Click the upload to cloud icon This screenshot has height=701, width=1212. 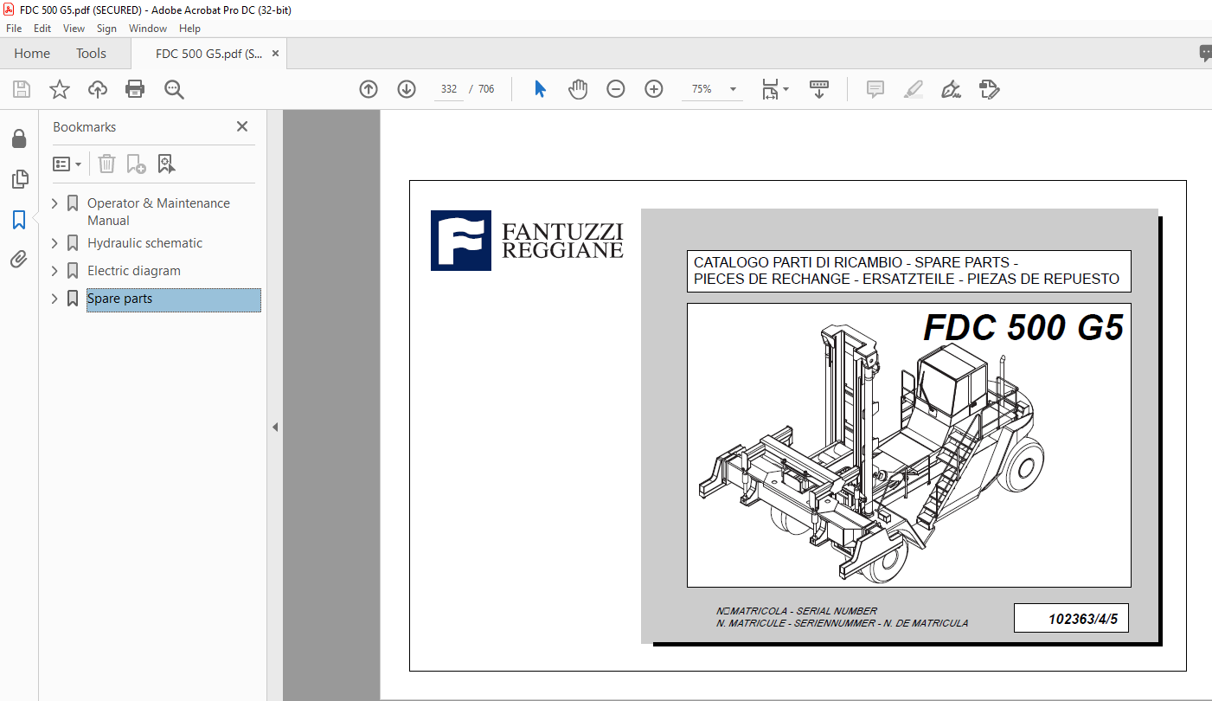[x=98, y=89]
